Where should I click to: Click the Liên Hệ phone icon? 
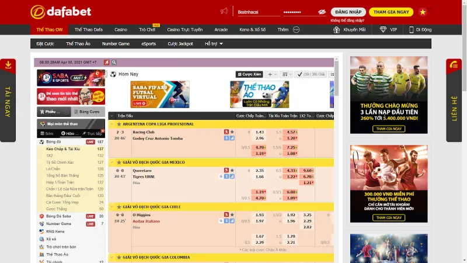pyautogui.click(x=454, y=64)
